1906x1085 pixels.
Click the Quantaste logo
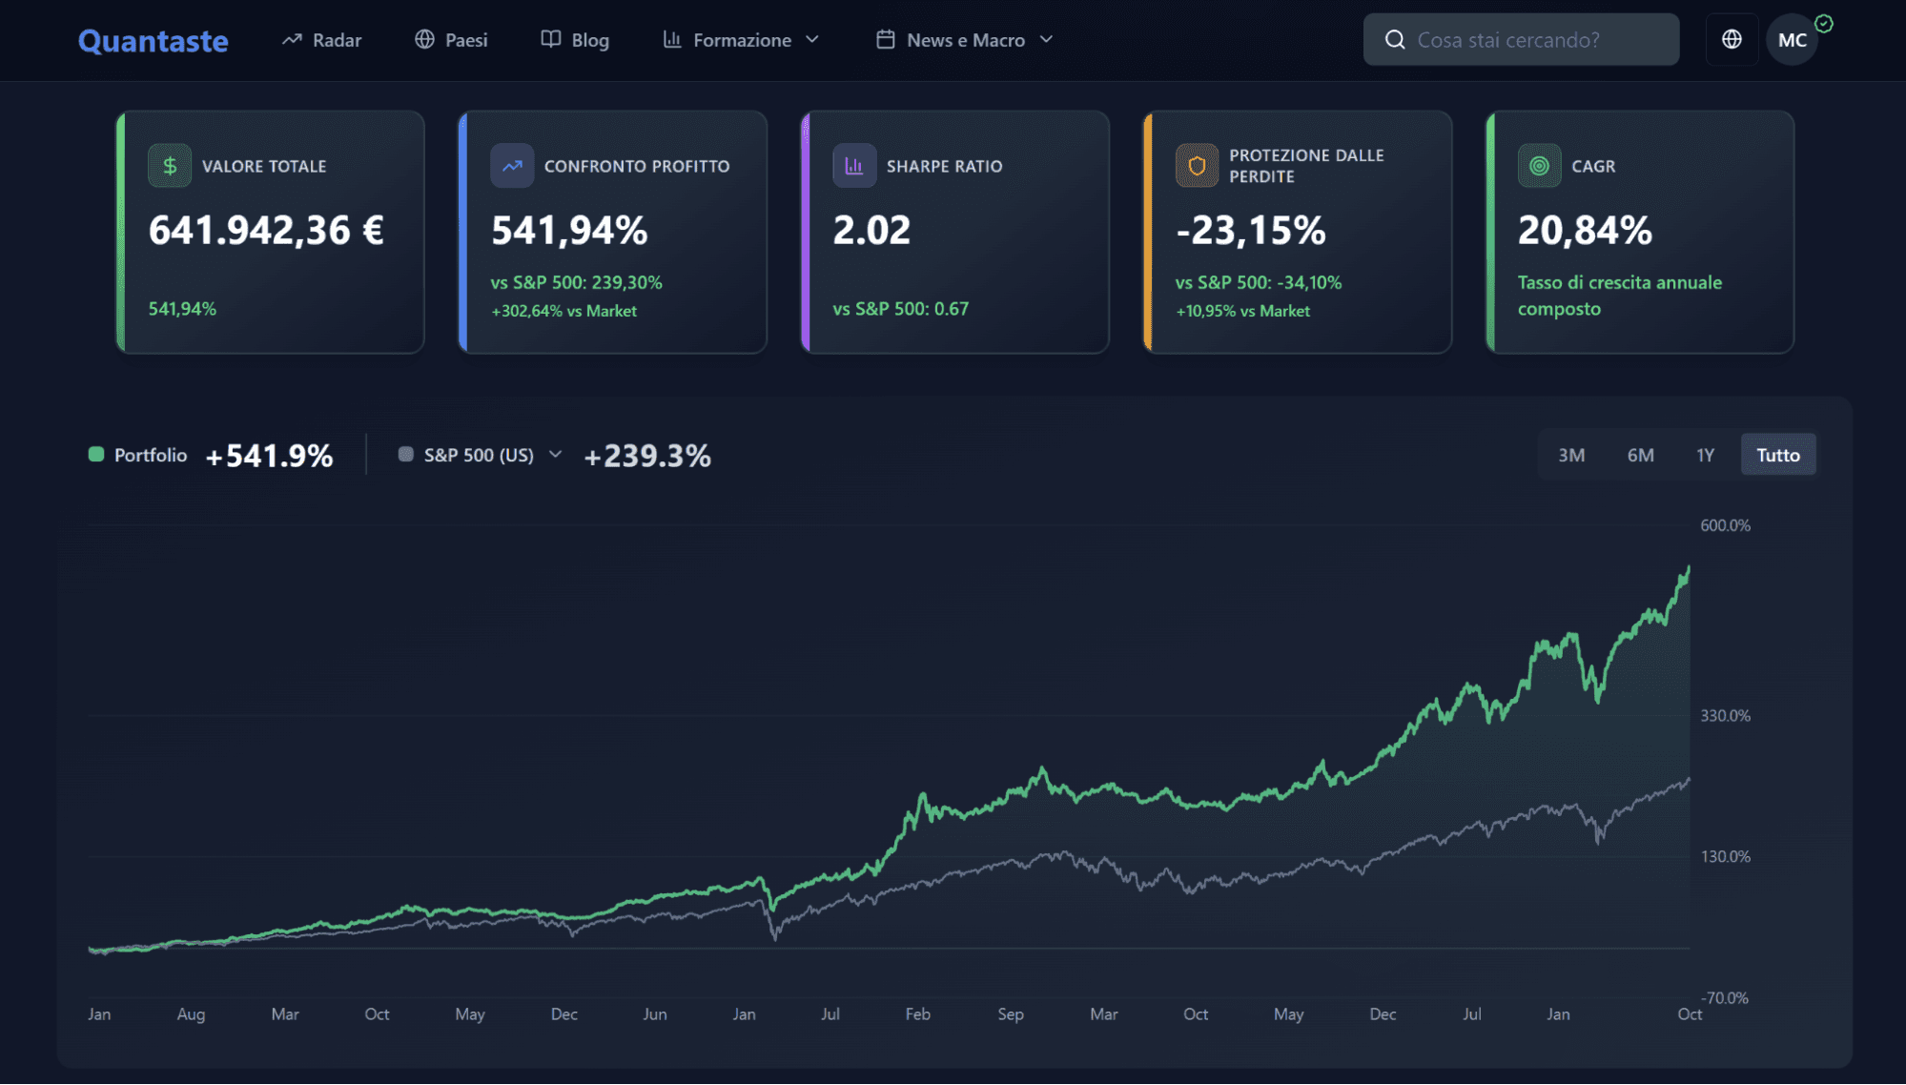point(153,40)
